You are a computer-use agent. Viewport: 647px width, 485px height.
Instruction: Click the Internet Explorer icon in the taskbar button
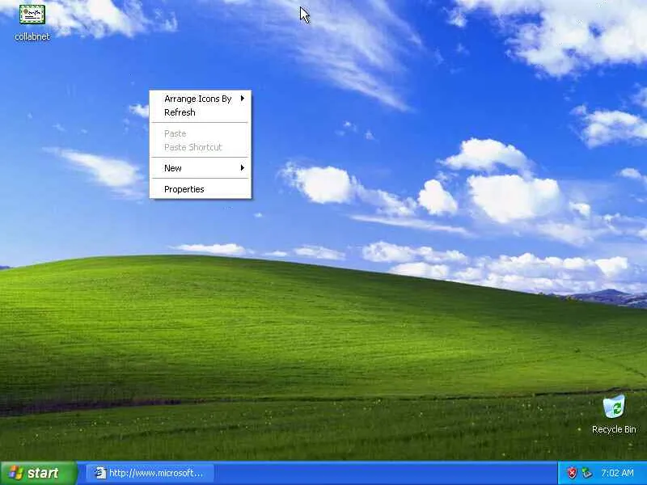point(99,473)
